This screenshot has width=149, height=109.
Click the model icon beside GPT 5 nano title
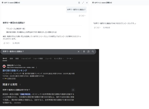[3, 3]
